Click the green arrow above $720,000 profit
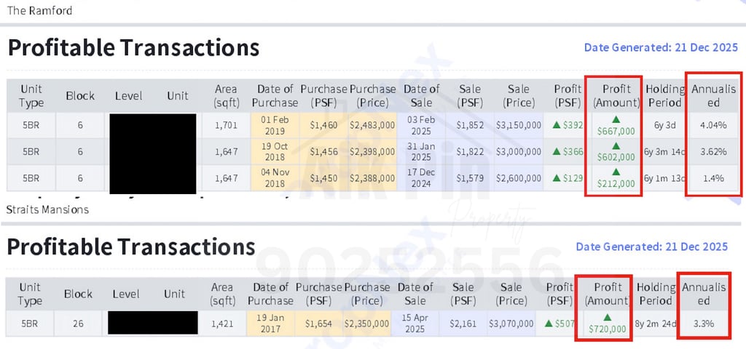The height and width of the screenshot is (349, 746). pyautogui.click(x=607, y=316)
